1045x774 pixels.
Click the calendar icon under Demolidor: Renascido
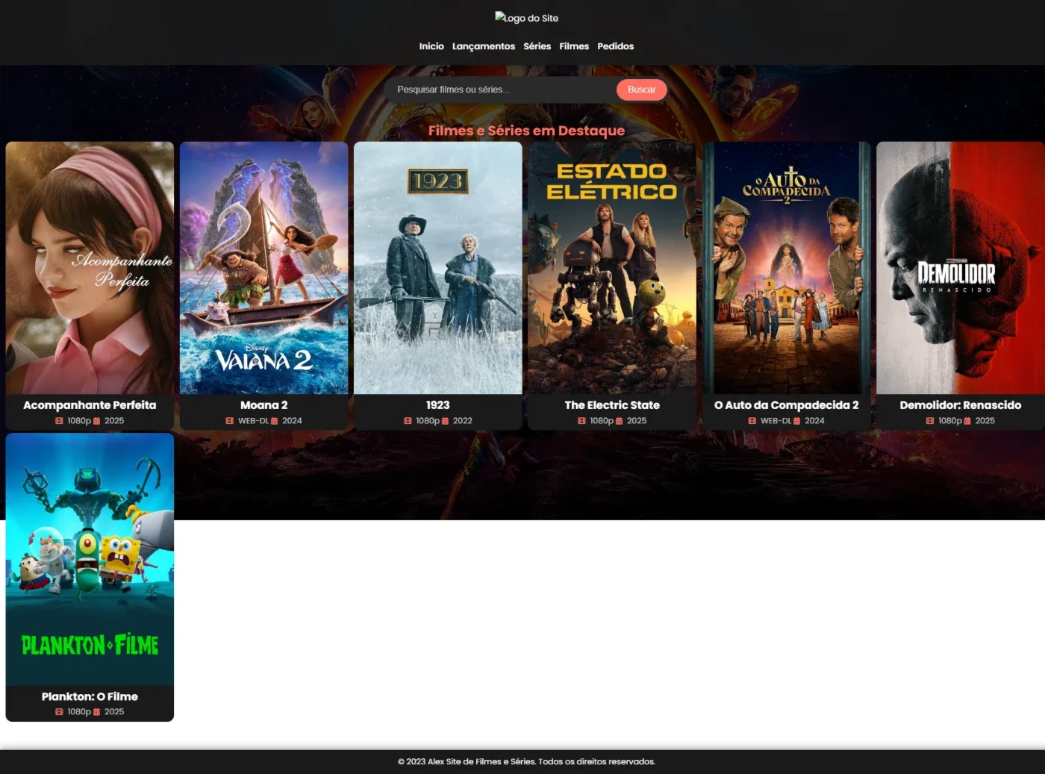(967, 421)
